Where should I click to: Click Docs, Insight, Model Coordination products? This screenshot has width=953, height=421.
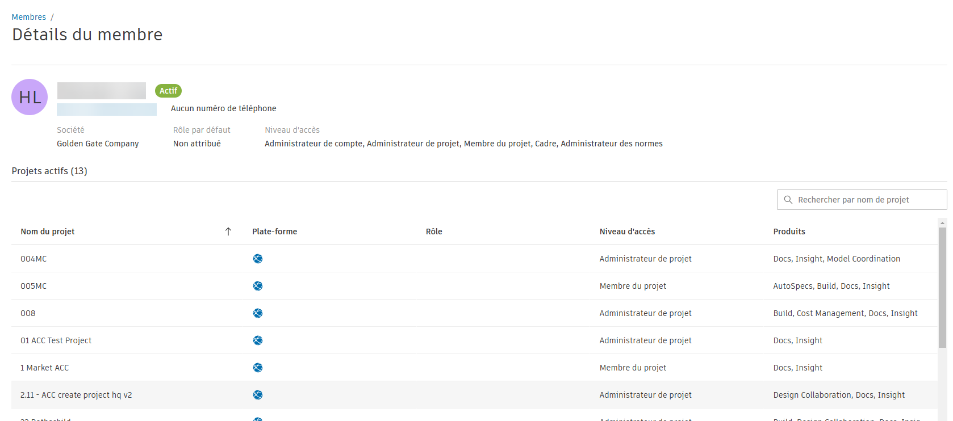pos(837,259)
